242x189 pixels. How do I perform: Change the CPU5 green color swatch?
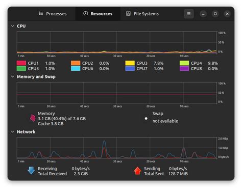coord(21,69)
